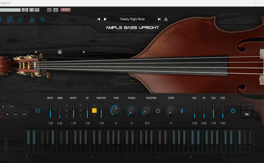Click the round bow-tie shaped button
The image size is (264, 163).
[x=12, y=107]
